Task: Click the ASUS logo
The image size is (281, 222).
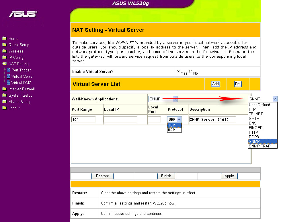Action: click(23, 14)
